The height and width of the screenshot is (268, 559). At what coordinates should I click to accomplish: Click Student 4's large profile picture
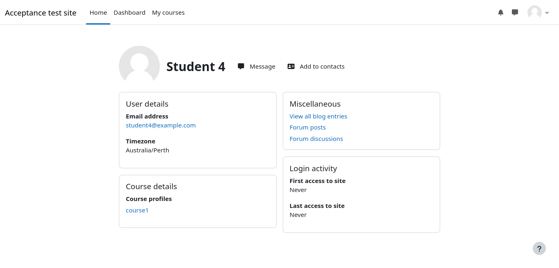pyautogui.click(x=139, y=65)
